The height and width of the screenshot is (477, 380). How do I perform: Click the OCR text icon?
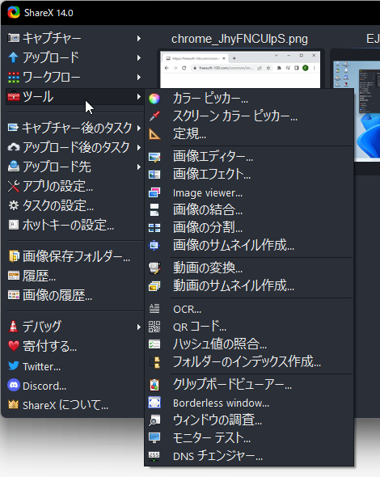(x=154, y=309)
